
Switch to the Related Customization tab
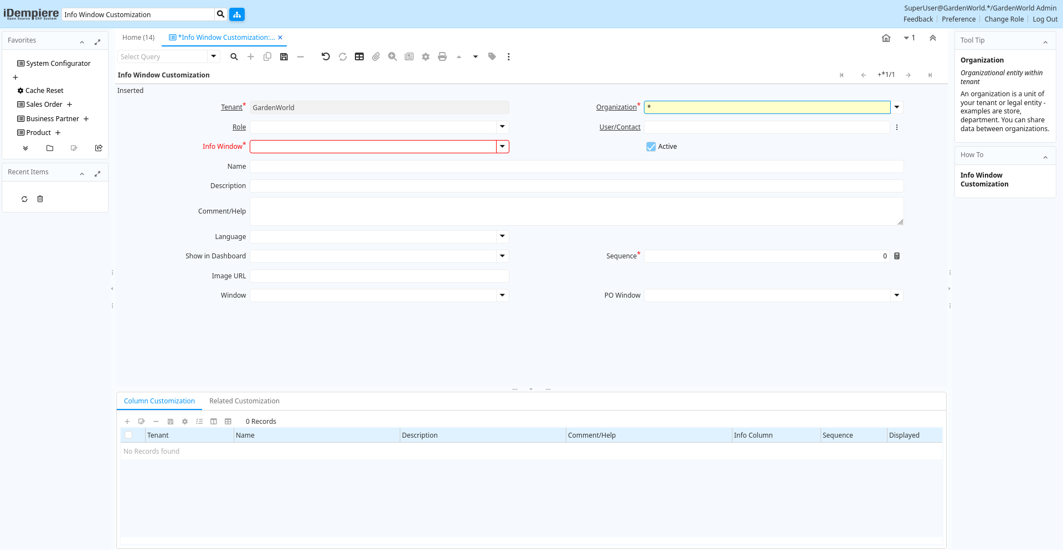[244, 401]
